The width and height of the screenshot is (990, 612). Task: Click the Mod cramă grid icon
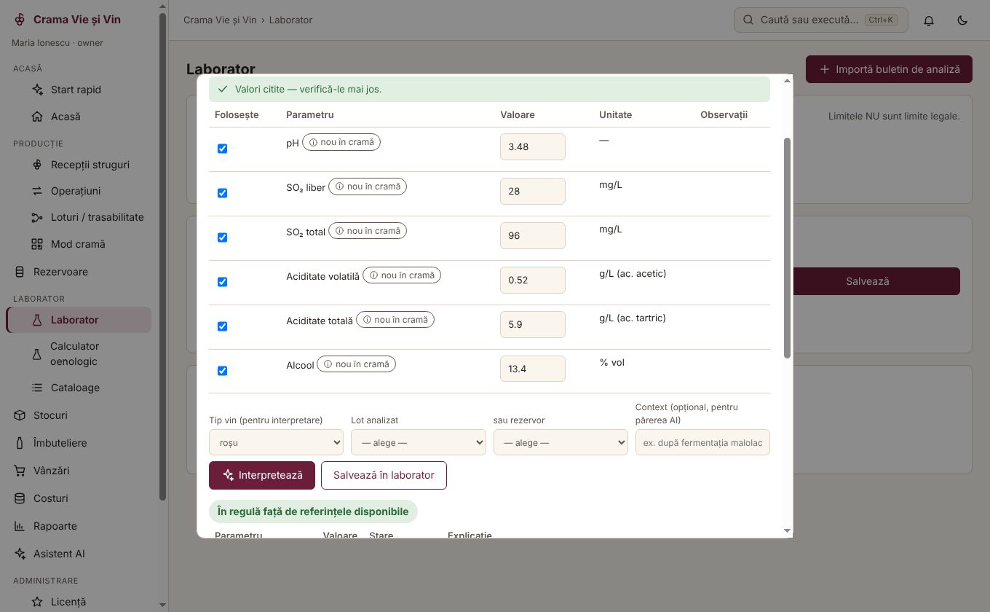tap(37, 244)
